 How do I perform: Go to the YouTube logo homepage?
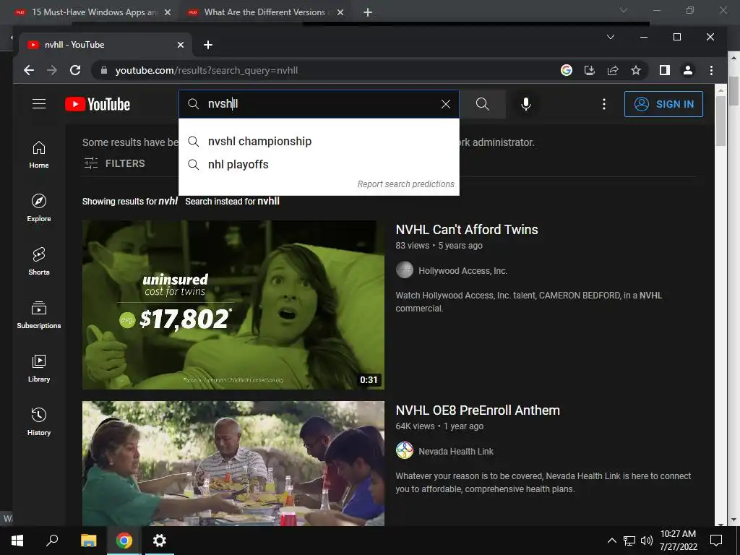(98, 104)
